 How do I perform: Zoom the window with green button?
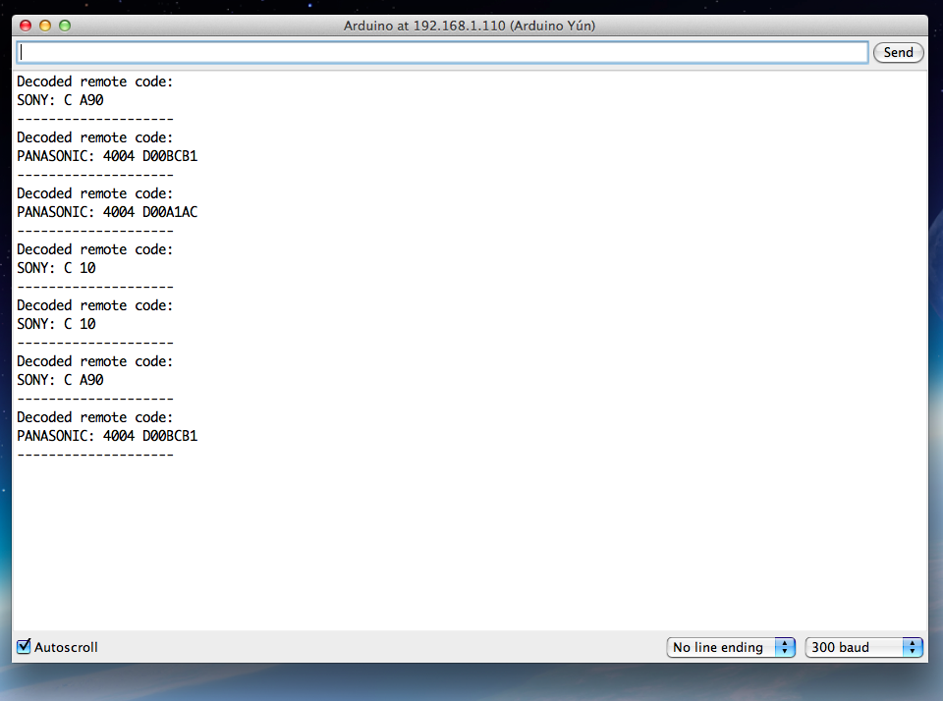point(65,26)
